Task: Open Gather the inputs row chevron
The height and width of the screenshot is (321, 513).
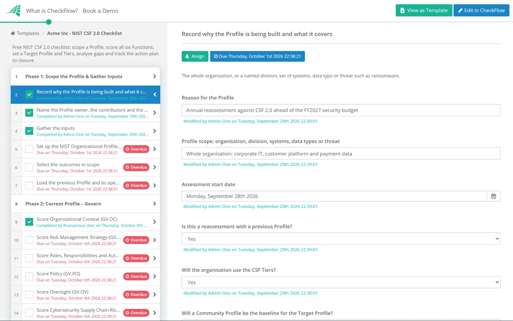Action: click(x=155, y=131)
